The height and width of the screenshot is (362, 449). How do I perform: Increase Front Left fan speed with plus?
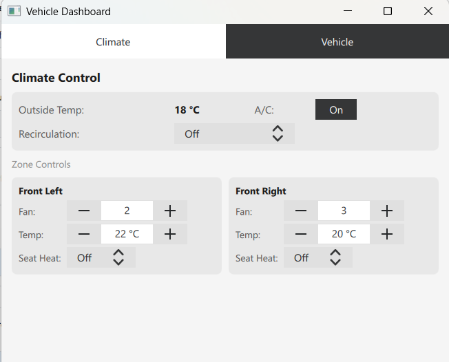click(x=170, y=211)
